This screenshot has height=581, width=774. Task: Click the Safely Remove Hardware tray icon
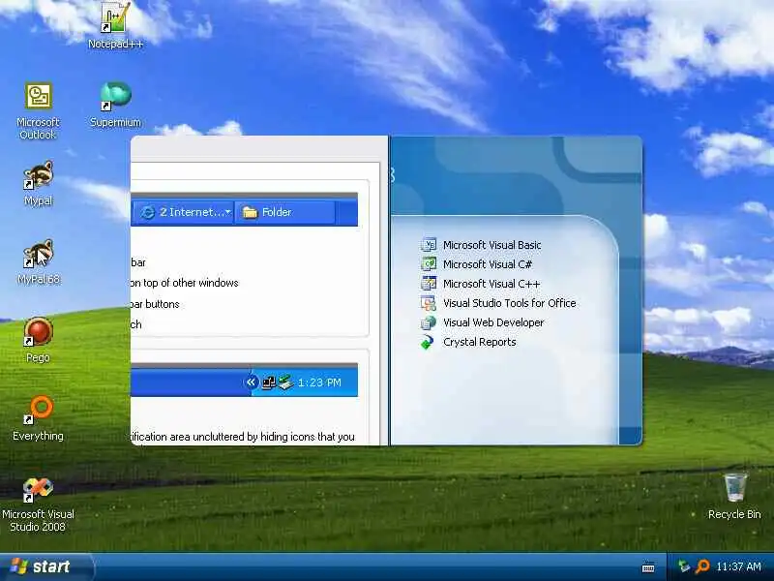(684, 566)
